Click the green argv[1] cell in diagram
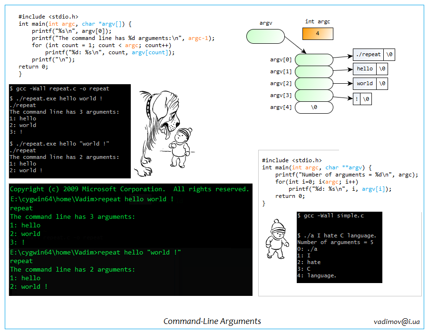The image size is (428, 333). click(x=314, y=72)
